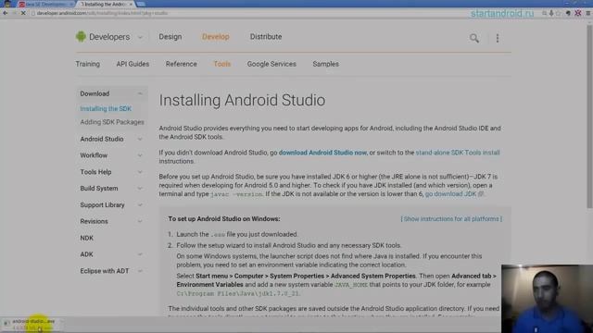
Task: Click the microphone icon in the address bar
Action: point(551,13)
